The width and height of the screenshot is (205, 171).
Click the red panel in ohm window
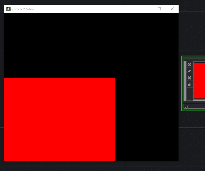60,119
